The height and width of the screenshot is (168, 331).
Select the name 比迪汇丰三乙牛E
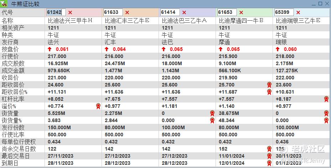tap(127, 20)
